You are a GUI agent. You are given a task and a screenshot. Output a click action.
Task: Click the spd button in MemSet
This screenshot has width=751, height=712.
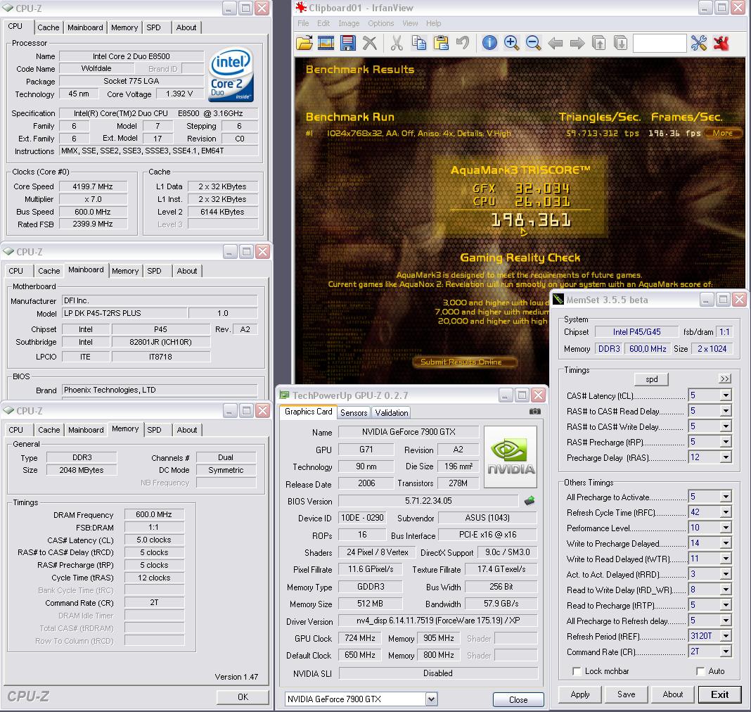click(651, 379)
